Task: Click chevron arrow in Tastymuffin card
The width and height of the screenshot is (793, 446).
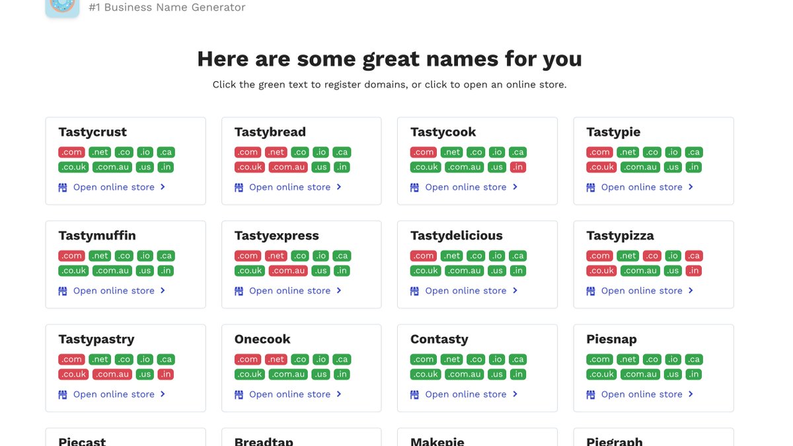Action: point(163,290)
